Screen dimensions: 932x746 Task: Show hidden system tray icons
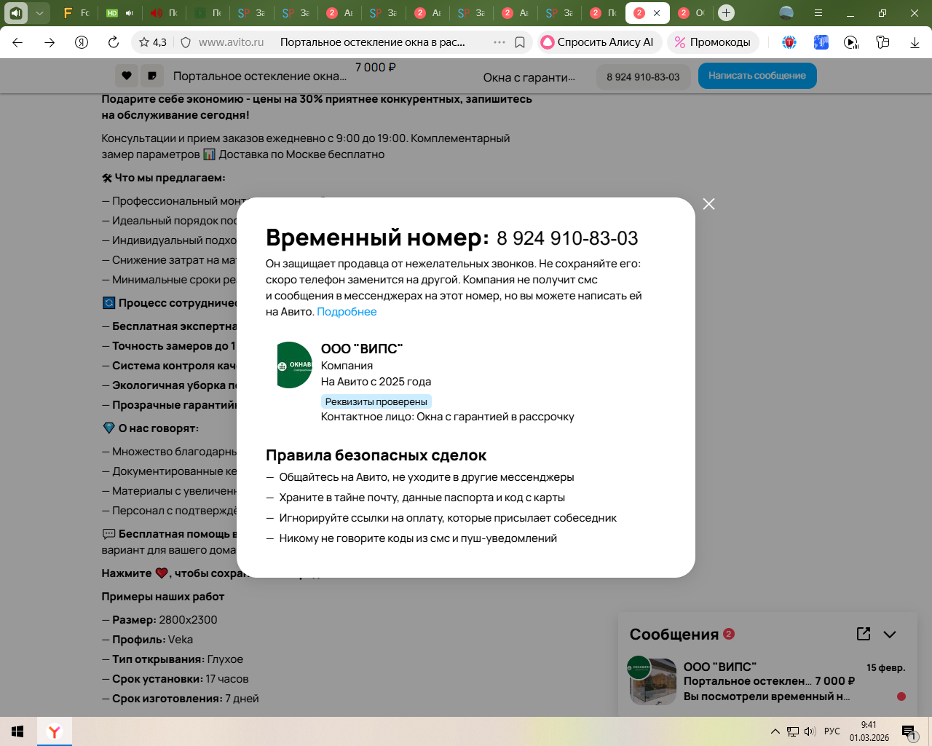coord(775,731)
